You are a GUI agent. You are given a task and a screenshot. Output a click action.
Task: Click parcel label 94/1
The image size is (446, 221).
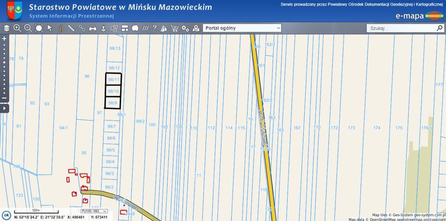(63, 128)
